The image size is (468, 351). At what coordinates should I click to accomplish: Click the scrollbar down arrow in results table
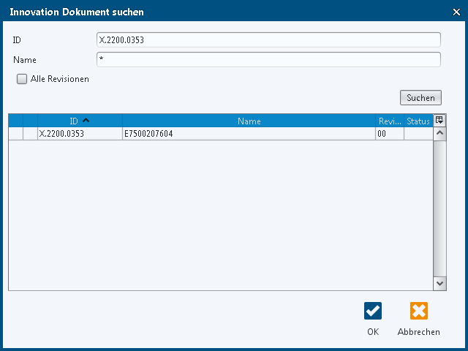tap(439, 283)
